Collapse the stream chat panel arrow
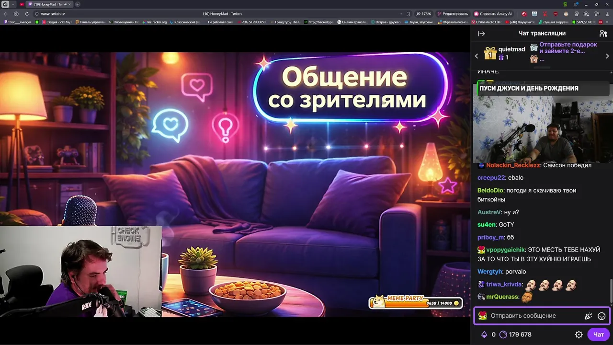The height and width of the screenshot is (345, 613). coord(481,34)
